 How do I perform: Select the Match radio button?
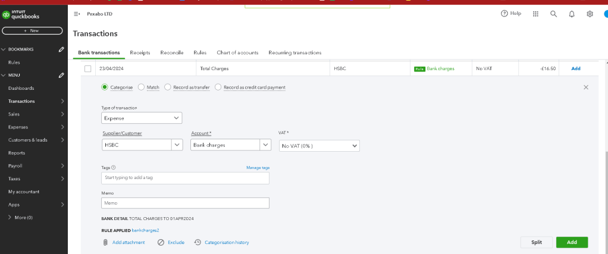141,87
